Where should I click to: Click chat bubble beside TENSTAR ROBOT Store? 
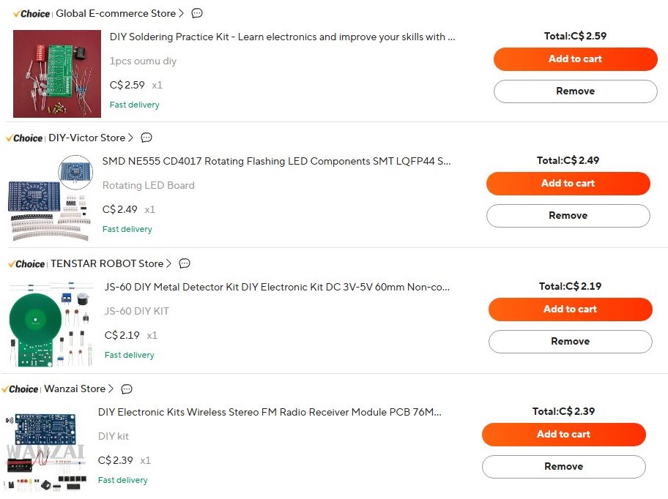click(x=185, y=263)
